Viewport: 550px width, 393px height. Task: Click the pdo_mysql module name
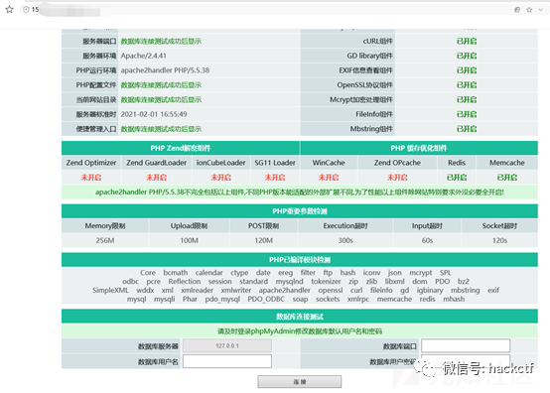[x=222, y=299]
